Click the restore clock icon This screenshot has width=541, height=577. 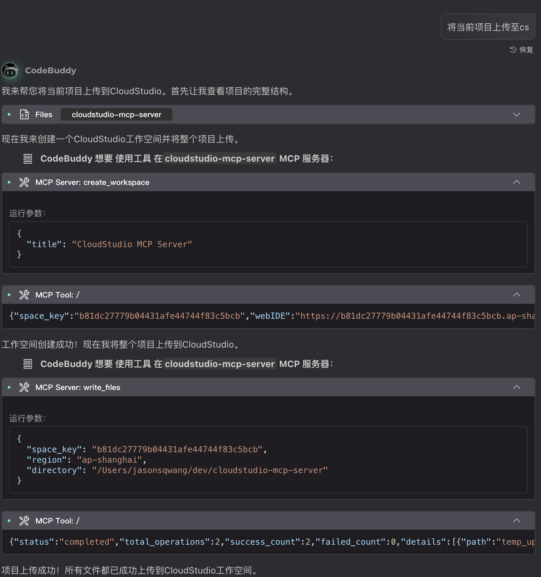513,50
